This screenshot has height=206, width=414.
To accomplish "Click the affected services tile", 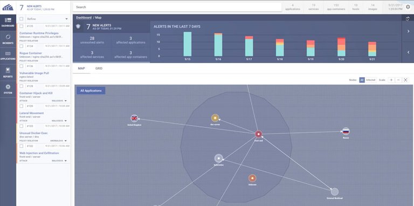I will (x=92, y=54).
